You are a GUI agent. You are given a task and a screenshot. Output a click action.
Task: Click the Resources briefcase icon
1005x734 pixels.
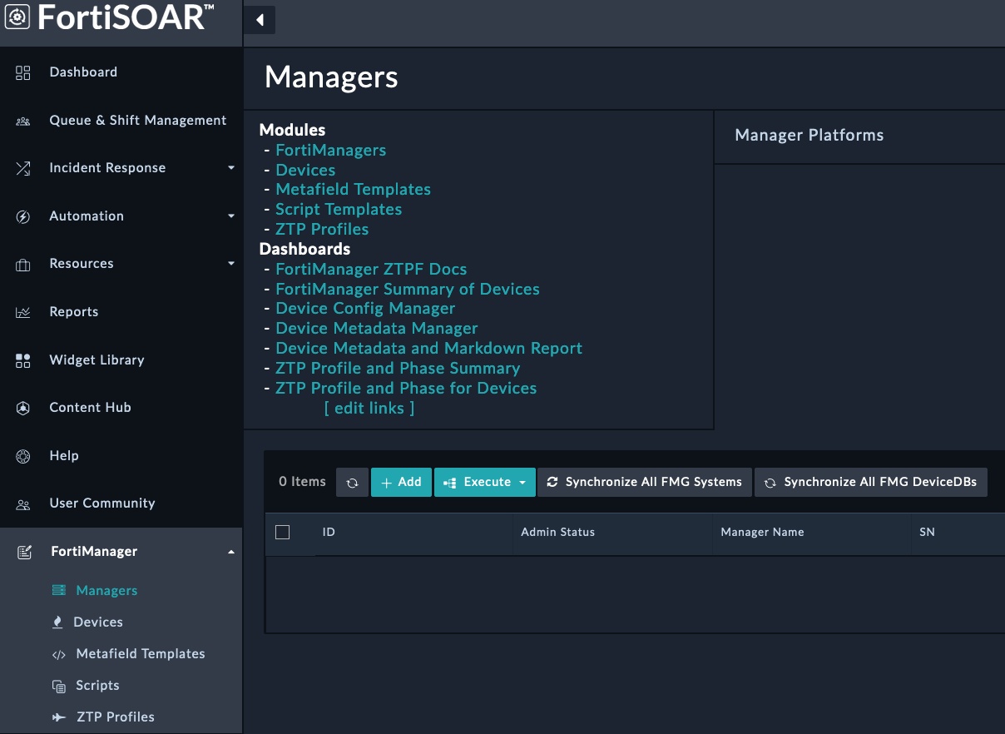click(x=23, y=265)
